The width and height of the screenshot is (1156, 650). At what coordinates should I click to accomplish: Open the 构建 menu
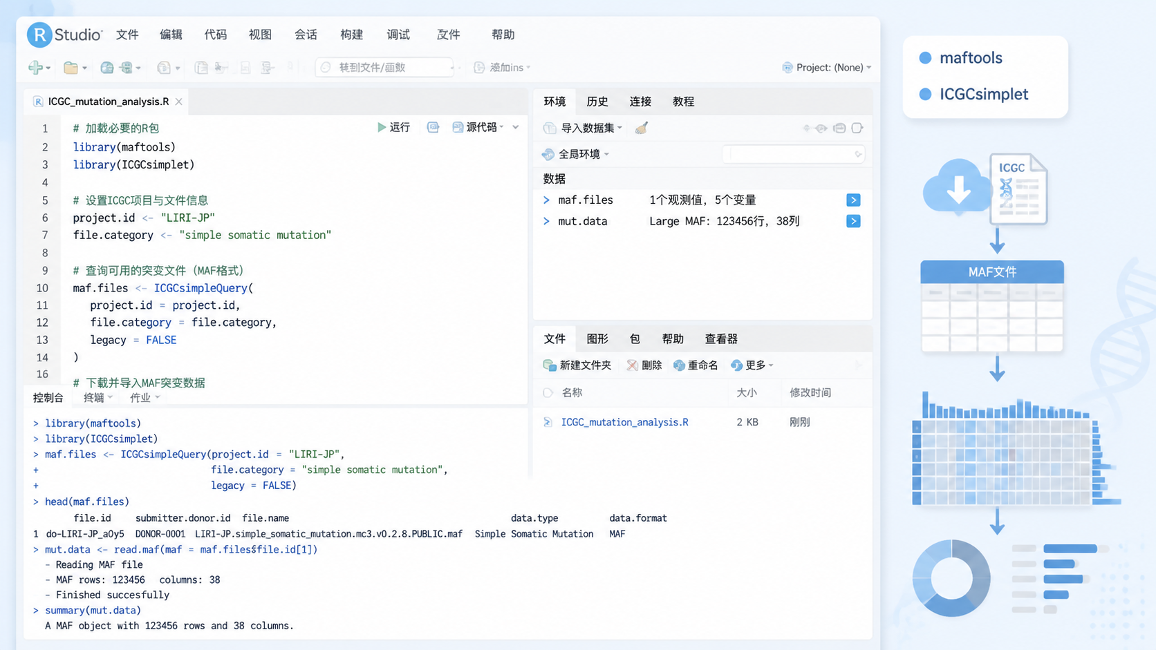pyautogui.click(x=352, y=35)
